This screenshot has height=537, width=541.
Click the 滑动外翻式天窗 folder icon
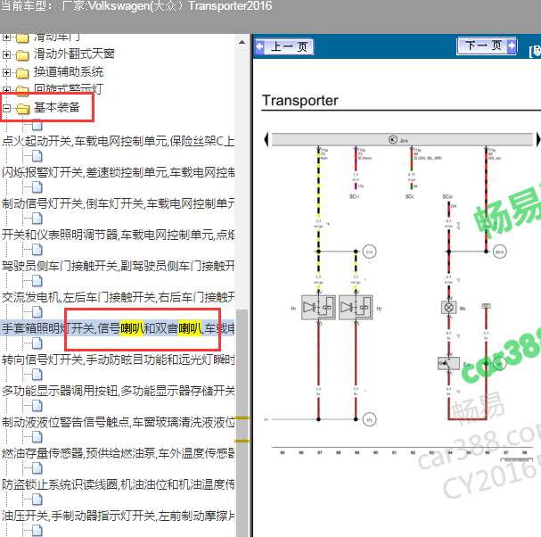pyautogui.click(x=22, y=55)
